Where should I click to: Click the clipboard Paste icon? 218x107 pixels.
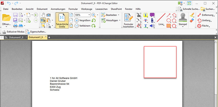[x=48, y=20]
